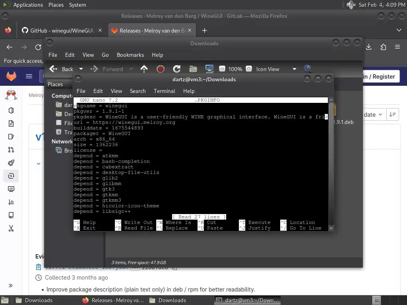Viewport: 407px width, 305px height.
Task: Open GitLab Issues sidebar icon
Action: pos(11,137)
